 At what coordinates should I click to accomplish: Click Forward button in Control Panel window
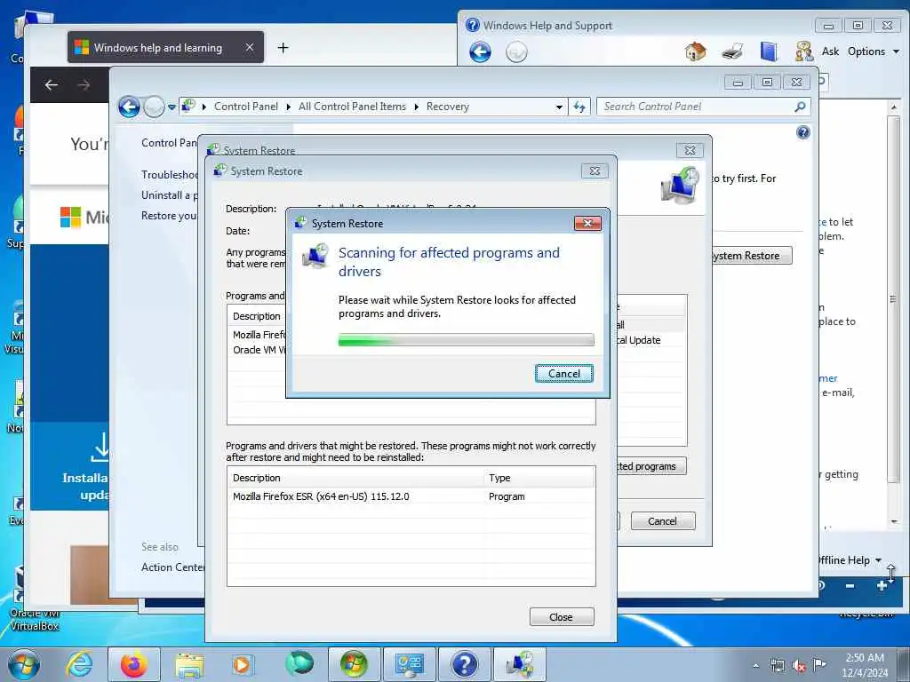pyautogui.click(x=154, y=107)
